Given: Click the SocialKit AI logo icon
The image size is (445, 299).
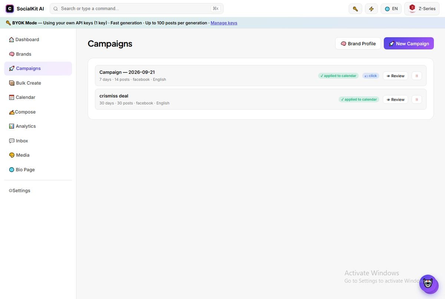Looking at the screenshot, I should [10, 9].
